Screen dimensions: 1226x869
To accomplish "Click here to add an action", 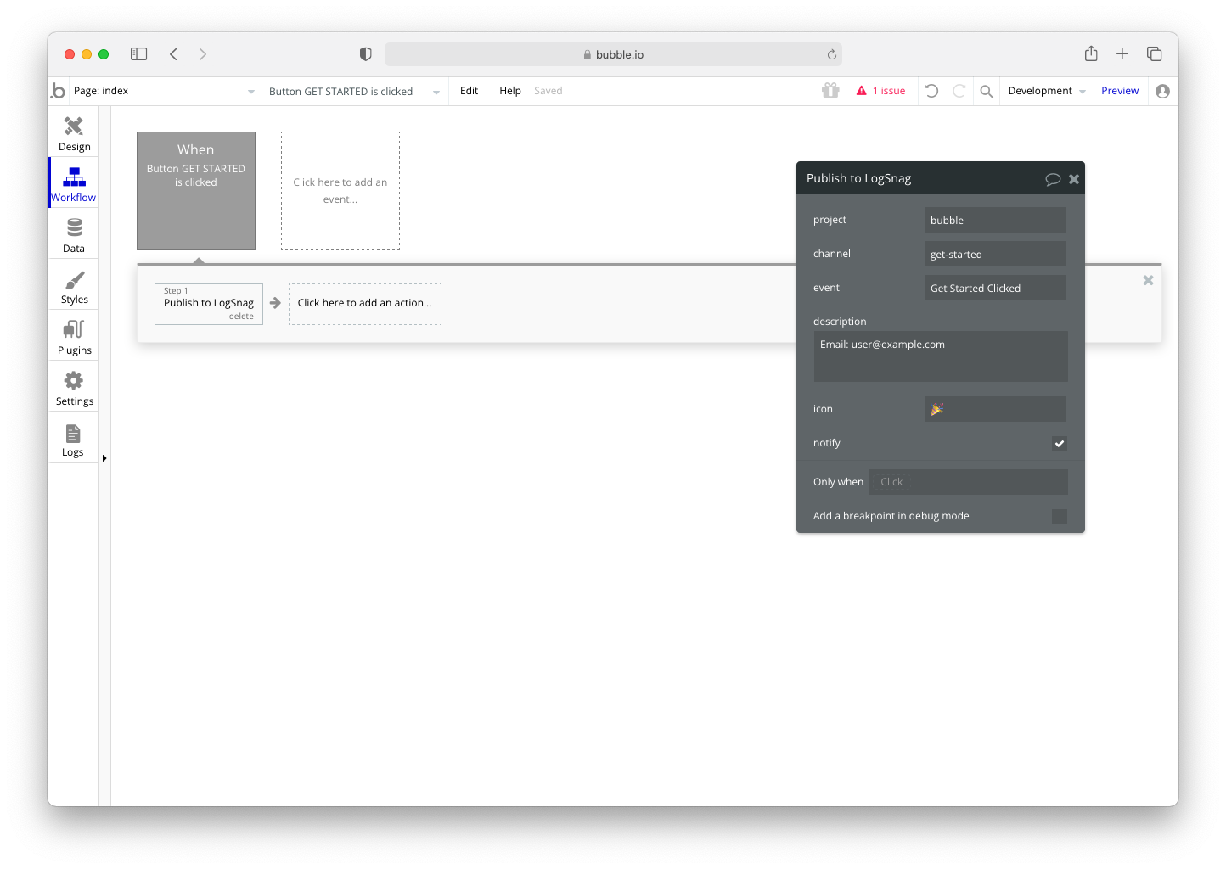I will click(365, 304).
